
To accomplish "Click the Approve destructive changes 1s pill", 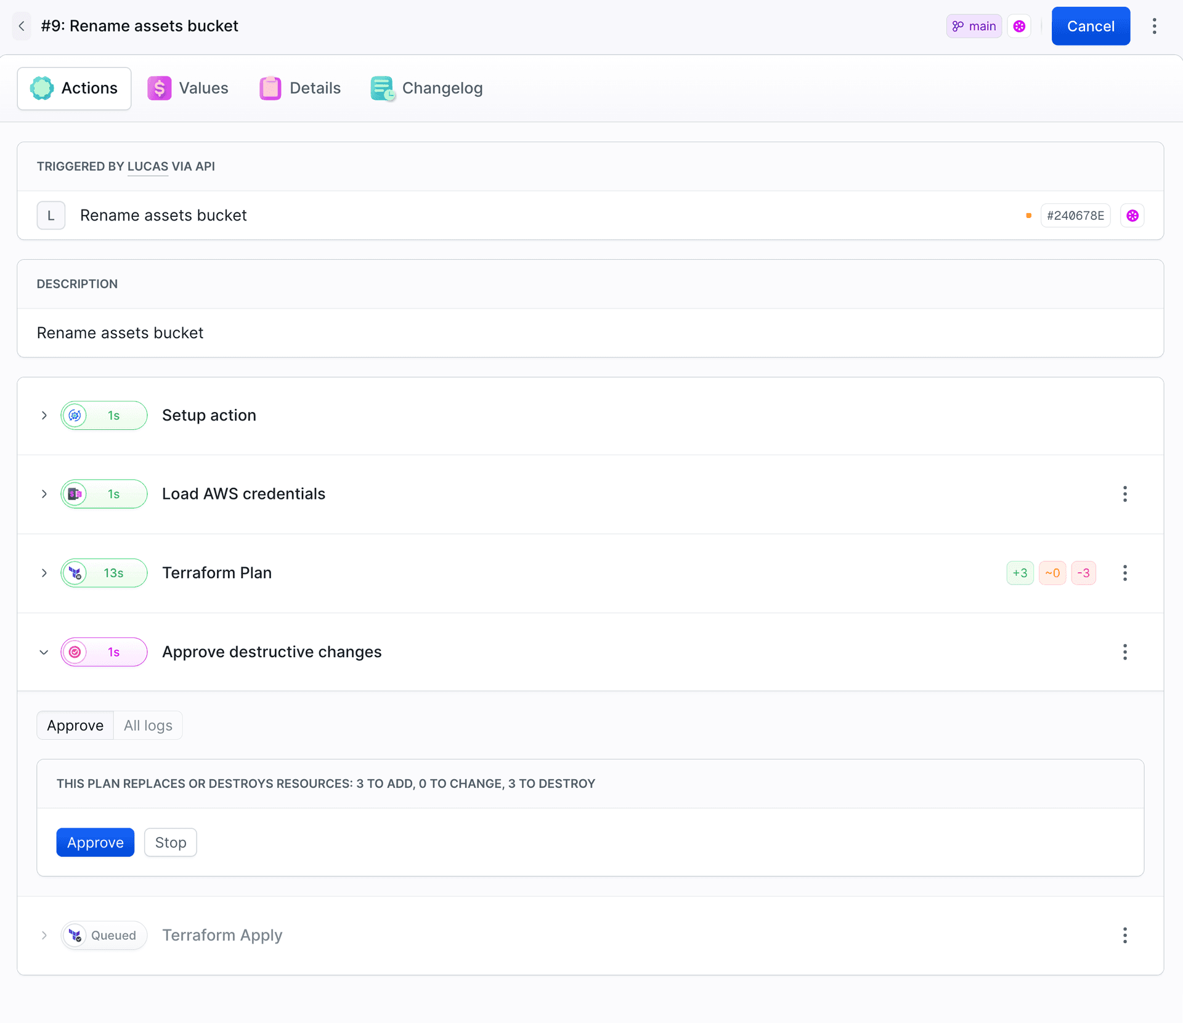I will (104, 652).
